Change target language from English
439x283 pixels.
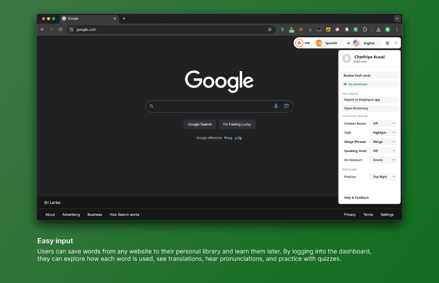coord(367,43)
